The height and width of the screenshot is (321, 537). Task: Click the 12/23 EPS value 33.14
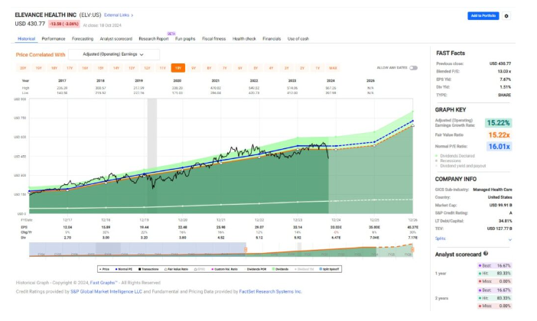[x=298, y=227]
